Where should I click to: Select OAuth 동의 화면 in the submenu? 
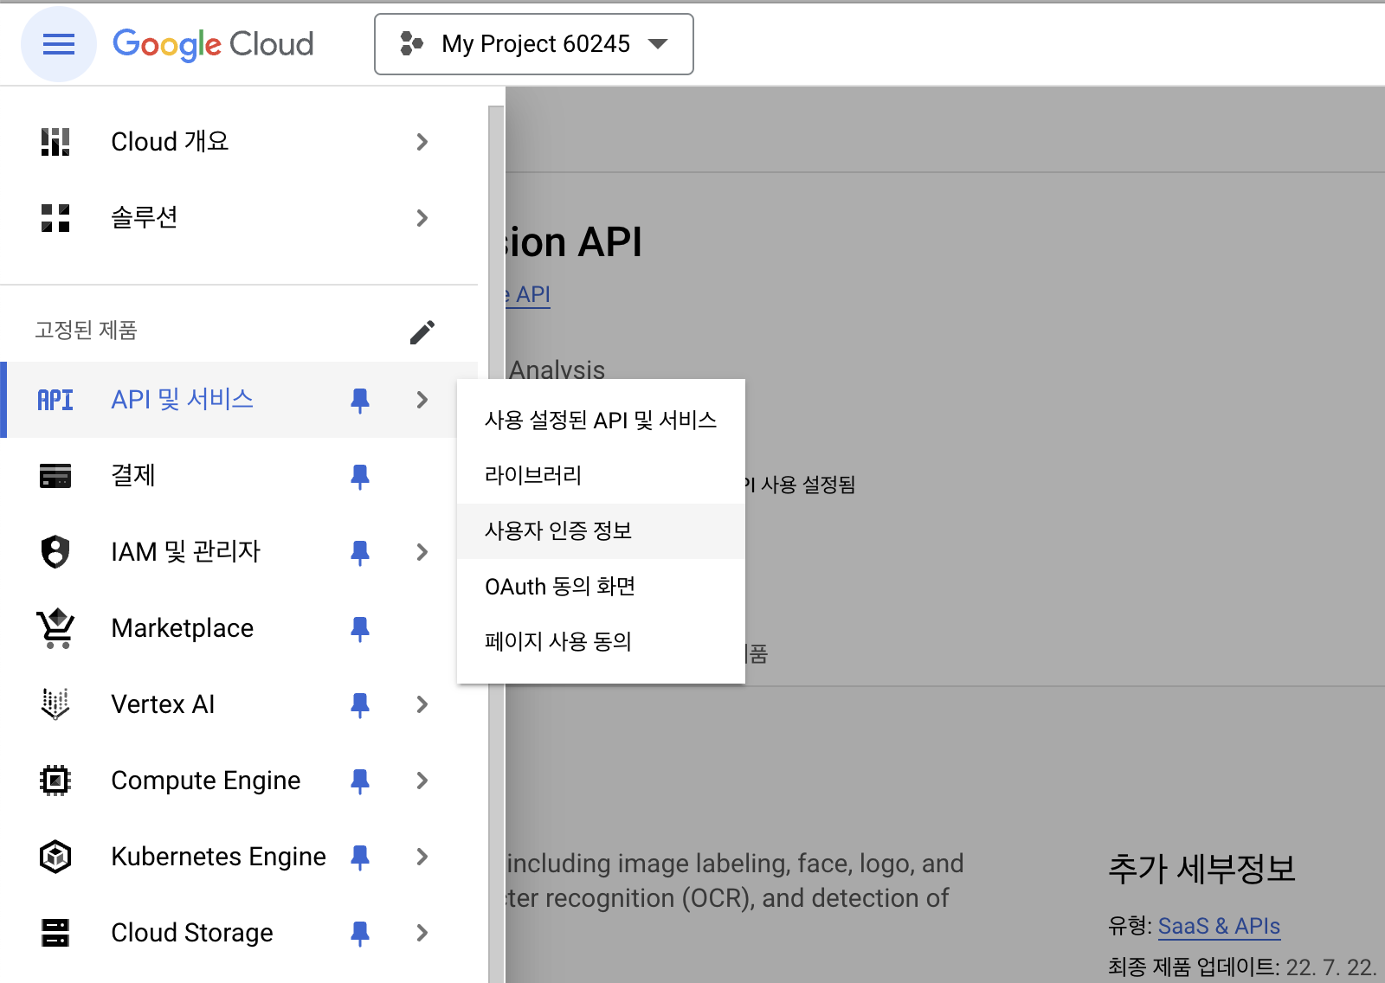(x=601, y=587)
